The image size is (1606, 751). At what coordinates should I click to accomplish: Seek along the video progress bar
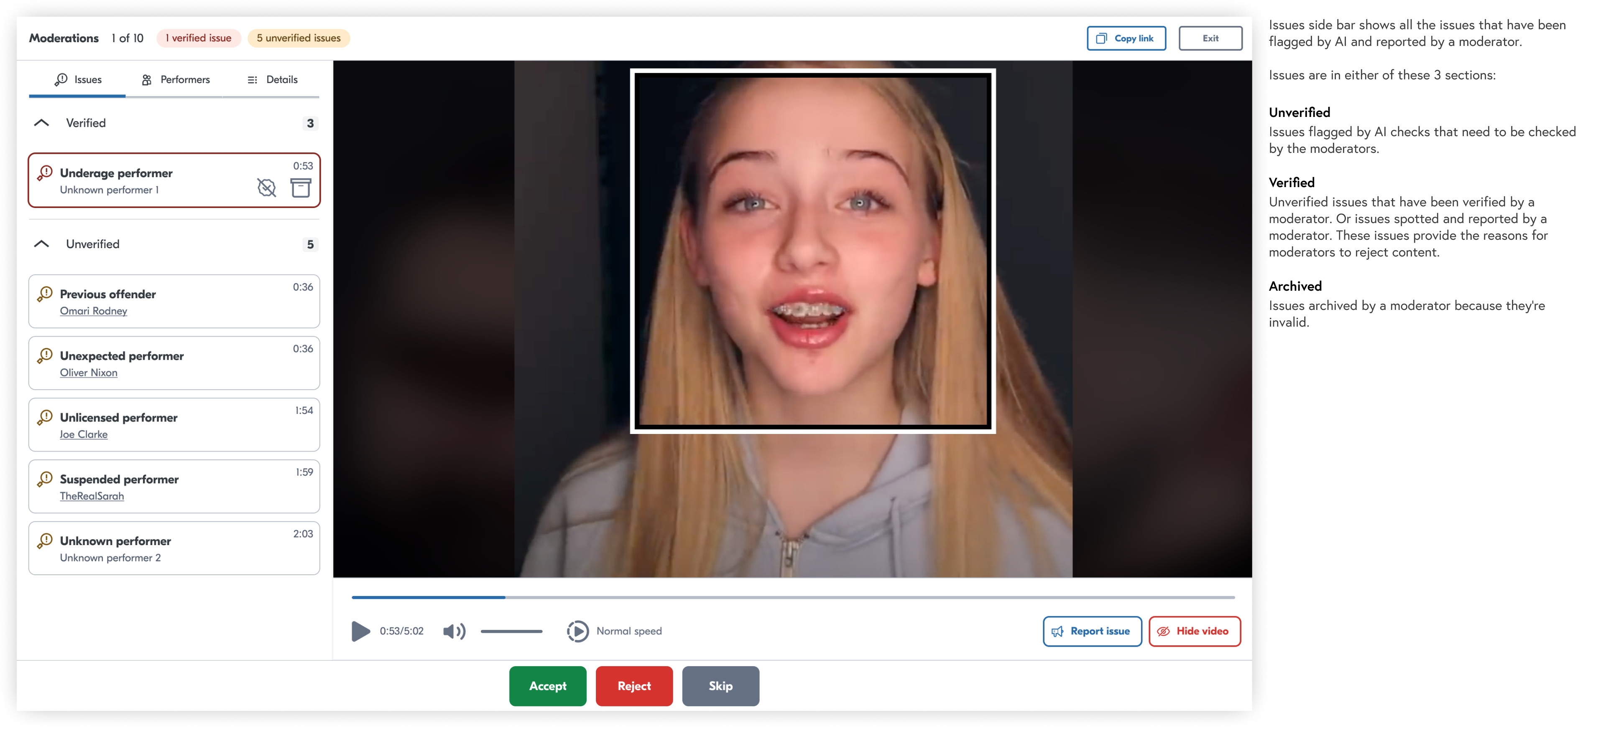[793, 597]
